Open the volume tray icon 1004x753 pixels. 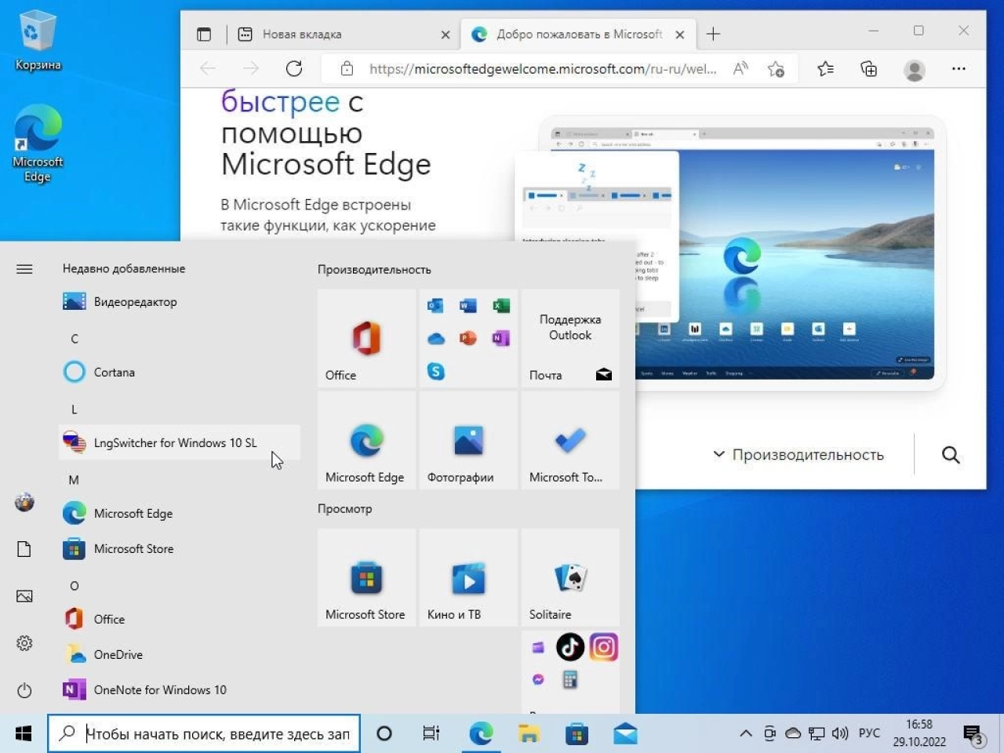tap(840, 733)
